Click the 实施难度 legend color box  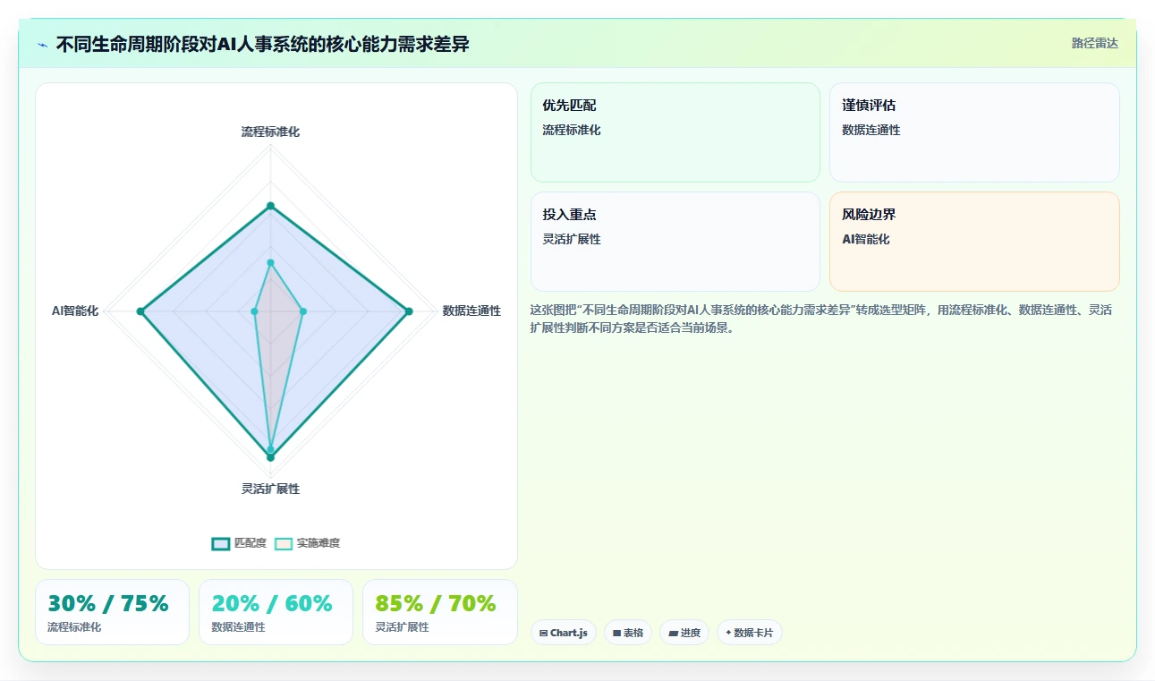pos(284,543)
